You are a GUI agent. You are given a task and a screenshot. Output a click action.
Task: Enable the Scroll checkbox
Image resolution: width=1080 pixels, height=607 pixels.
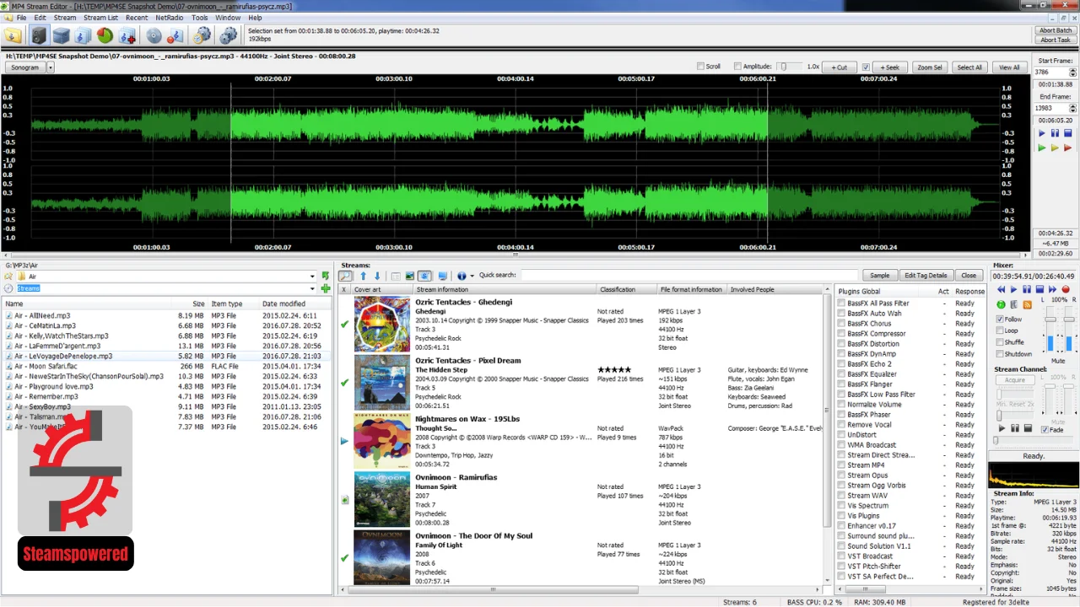(700, 67)
